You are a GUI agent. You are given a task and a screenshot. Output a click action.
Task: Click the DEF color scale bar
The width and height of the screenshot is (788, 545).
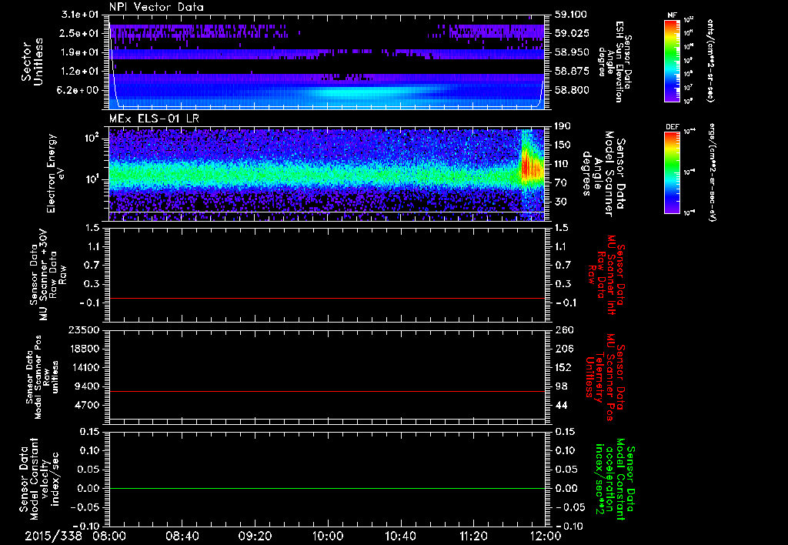point(670,171)
